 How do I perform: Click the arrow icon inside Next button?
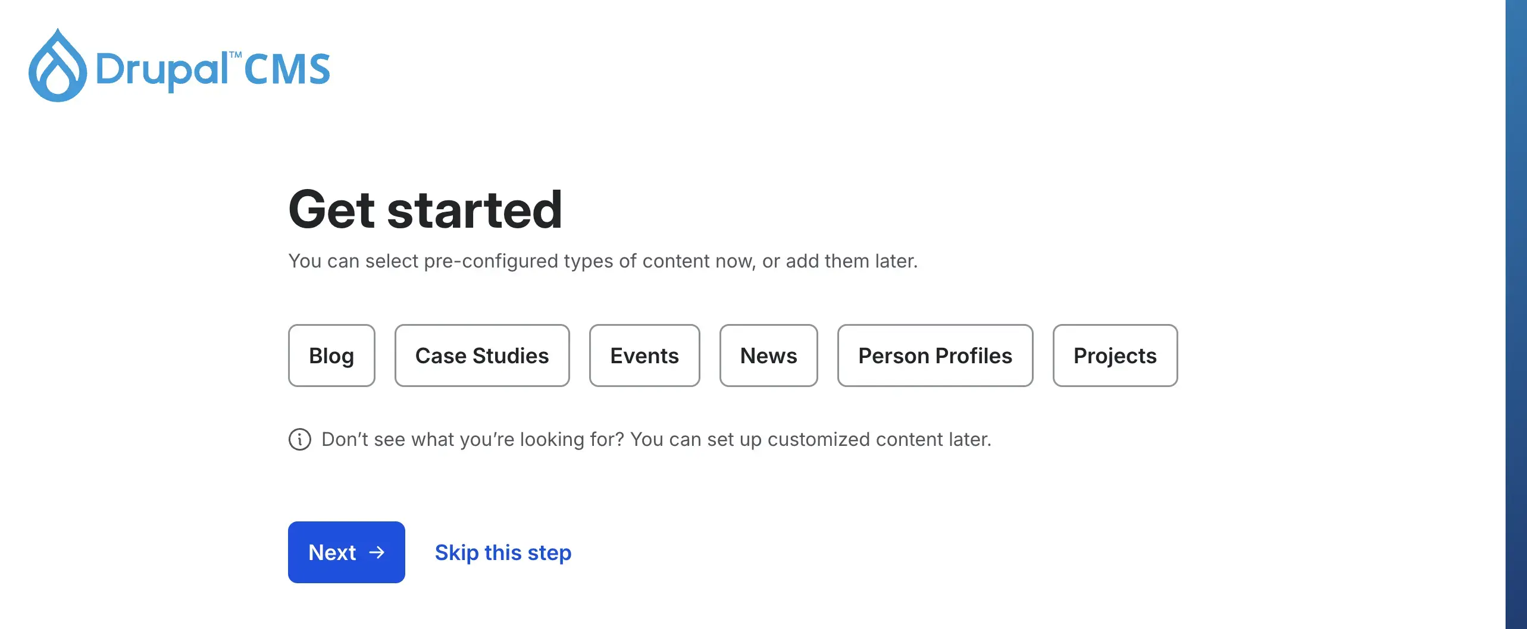377,552
